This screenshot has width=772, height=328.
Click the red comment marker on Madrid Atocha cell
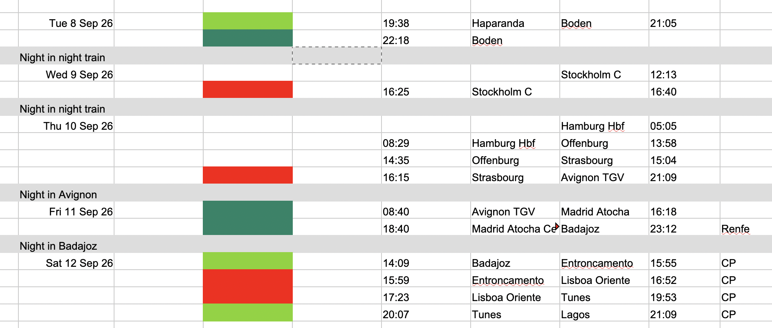pyautogui.click(x=557, y=226)
